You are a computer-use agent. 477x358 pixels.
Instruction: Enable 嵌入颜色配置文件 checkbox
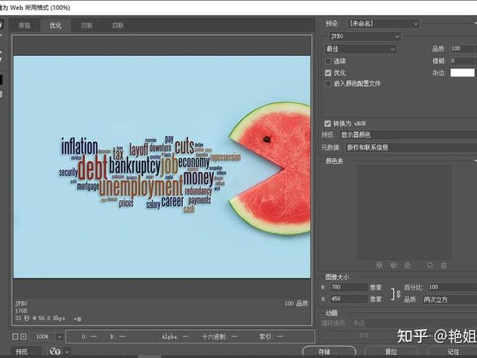tap(328, 84)
